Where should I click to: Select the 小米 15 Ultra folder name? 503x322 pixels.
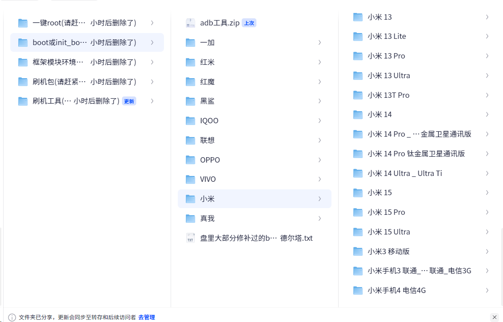pos(389,231)
